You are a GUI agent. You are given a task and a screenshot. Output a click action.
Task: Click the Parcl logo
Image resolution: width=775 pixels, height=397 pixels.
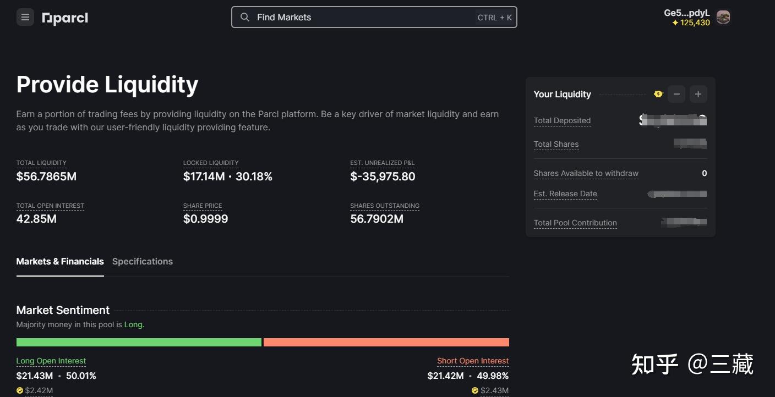[65, 18]
